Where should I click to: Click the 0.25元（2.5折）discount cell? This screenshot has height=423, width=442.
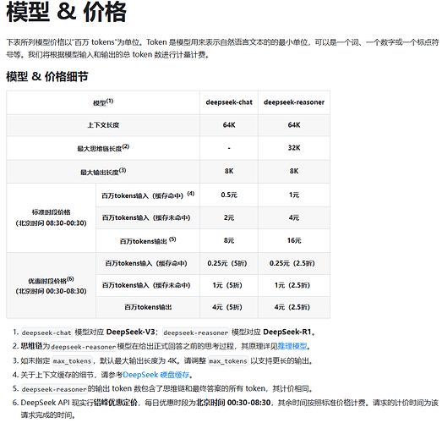292,263
